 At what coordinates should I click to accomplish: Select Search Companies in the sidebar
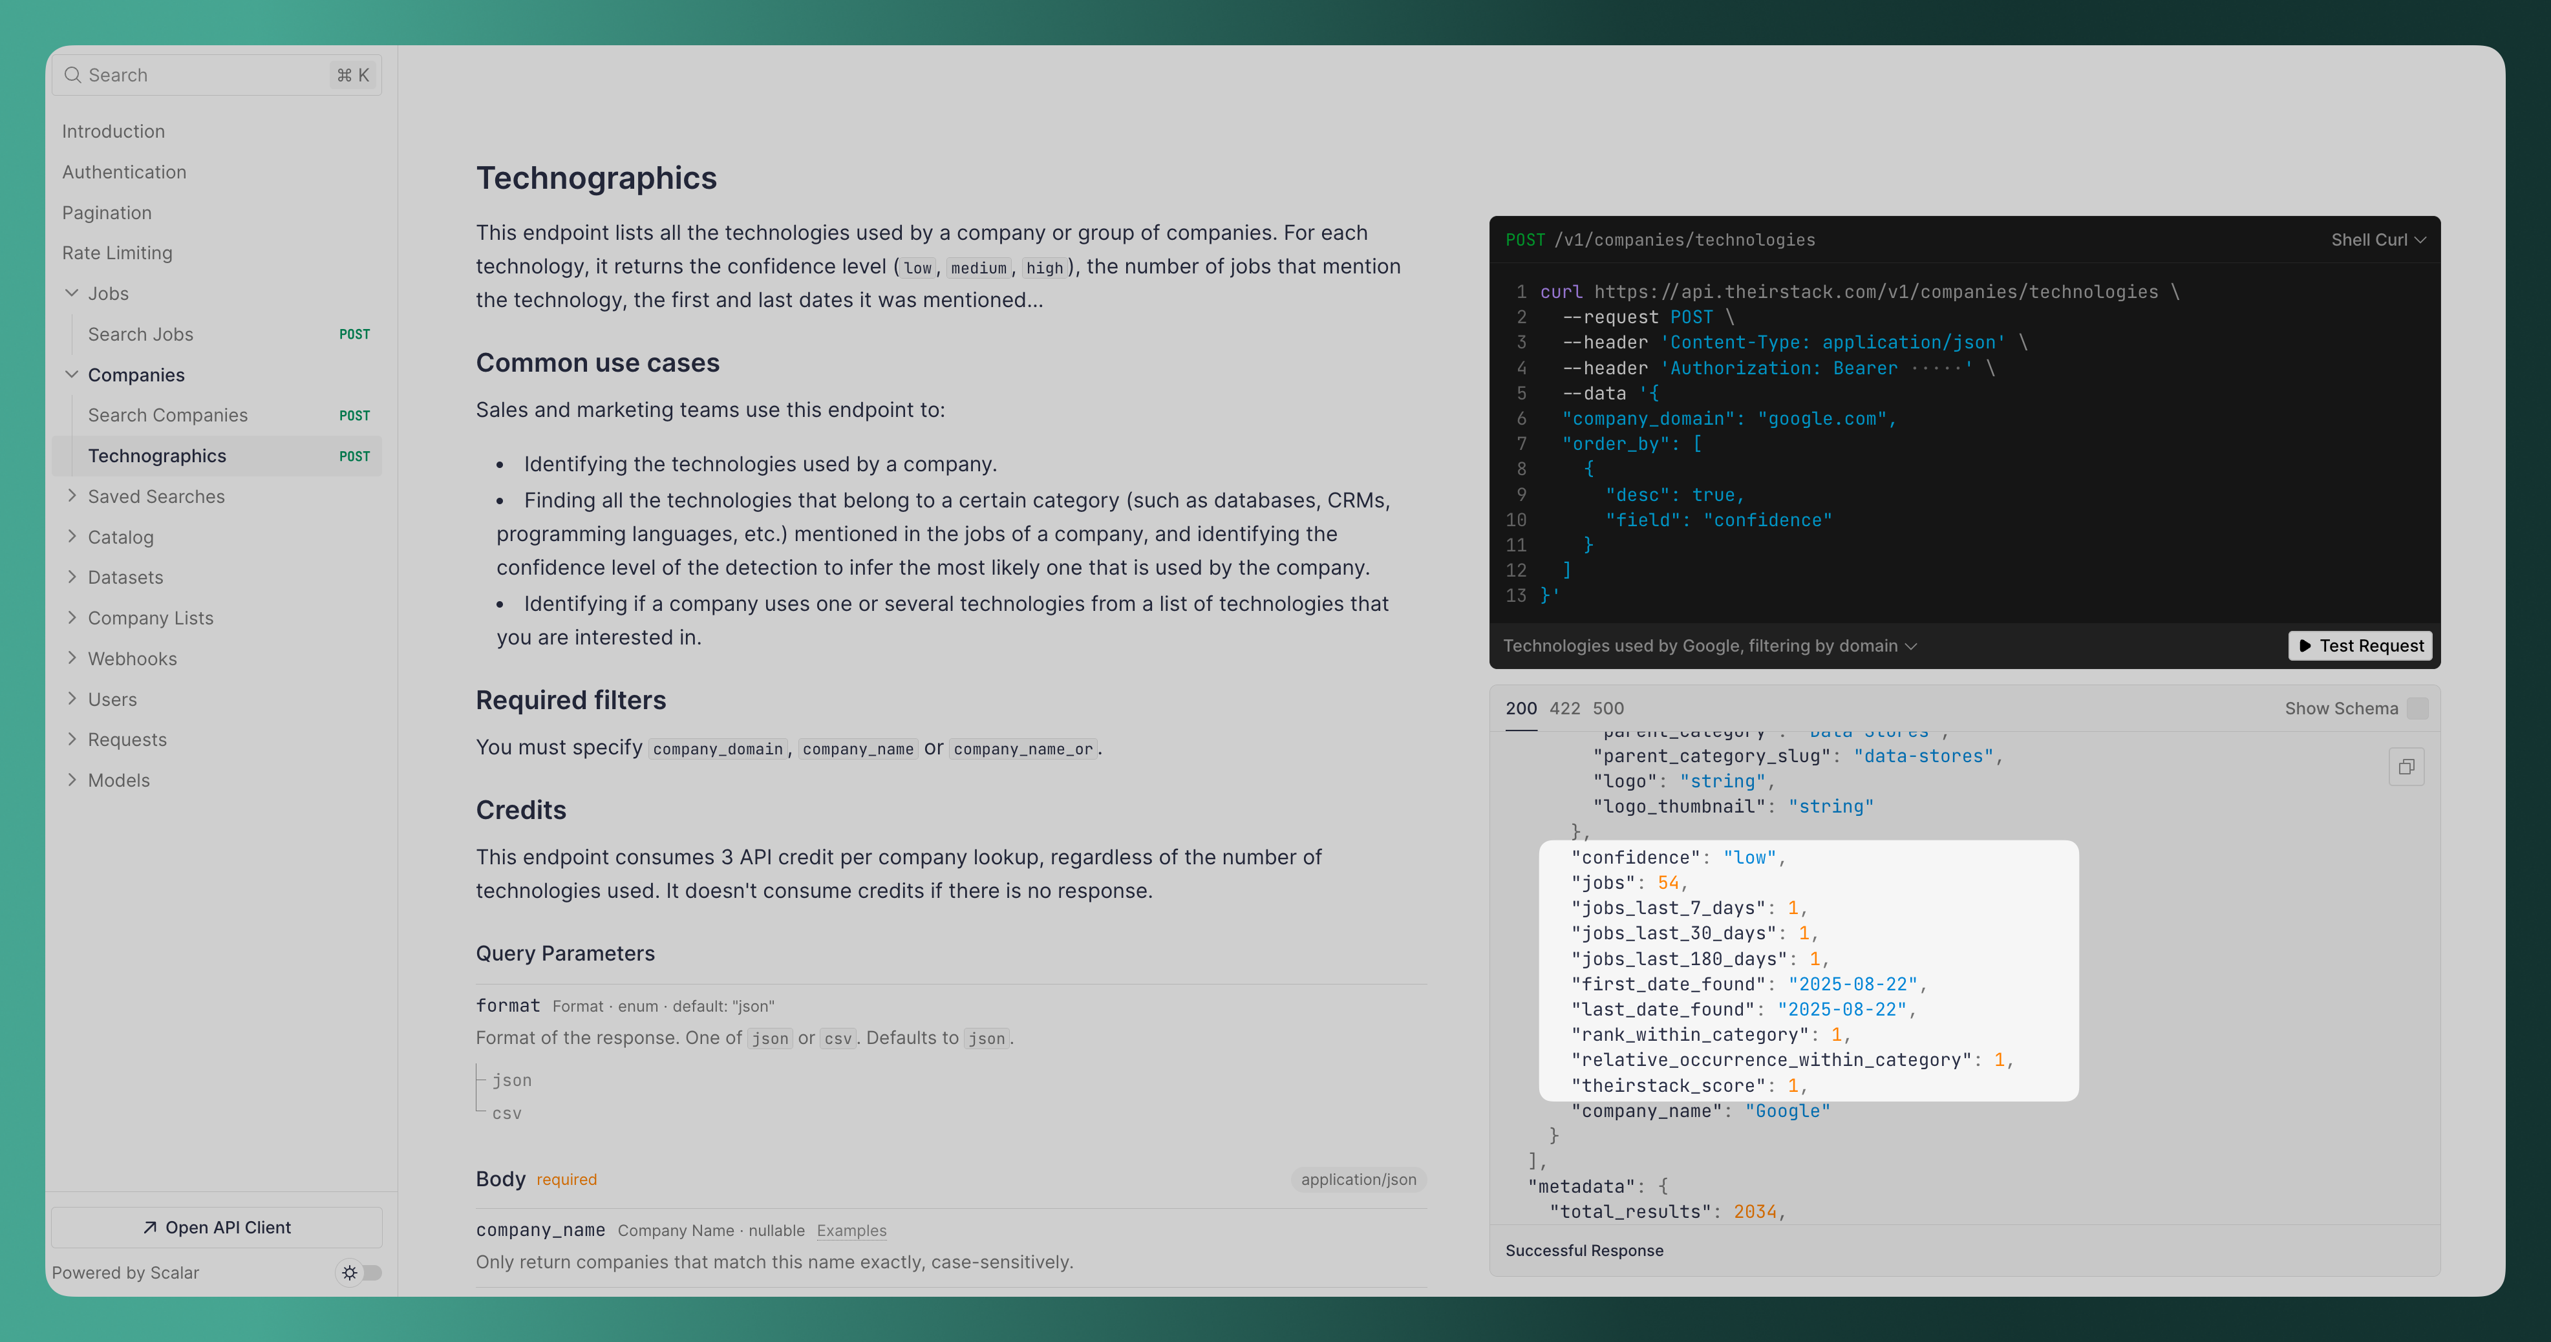pyautogui.click(x=167, y=414)
